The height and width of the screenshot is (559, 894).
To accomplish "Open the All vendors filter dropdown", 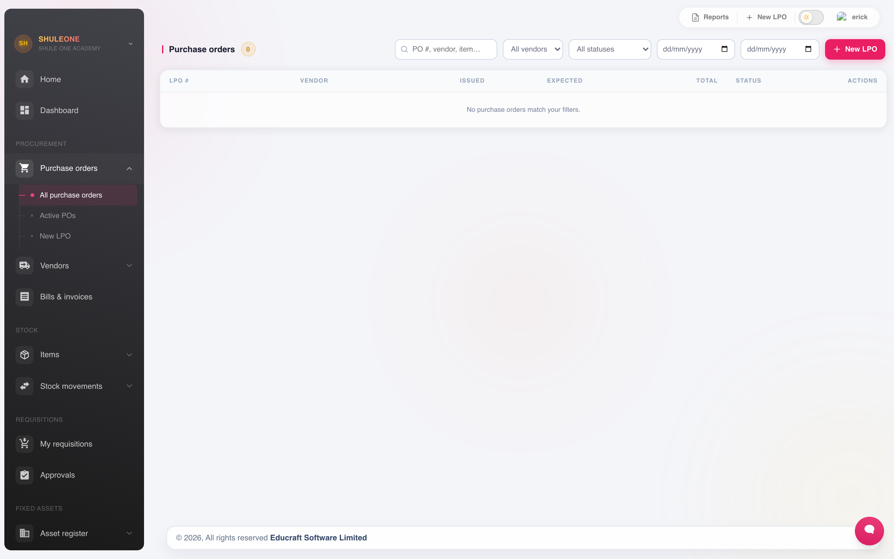I will click(x=533, y=49).
